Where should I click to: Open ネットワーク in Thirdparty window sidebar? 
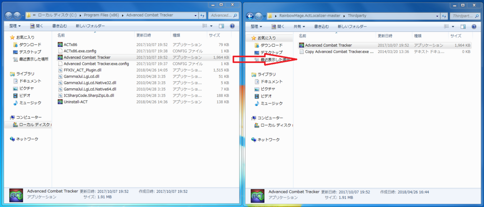pos(266,140)
